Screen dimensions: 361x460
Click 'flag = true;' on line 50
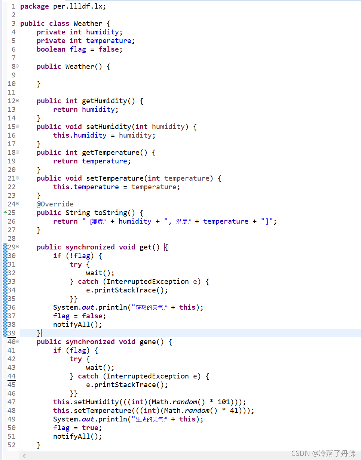click(x=77, y=428)
